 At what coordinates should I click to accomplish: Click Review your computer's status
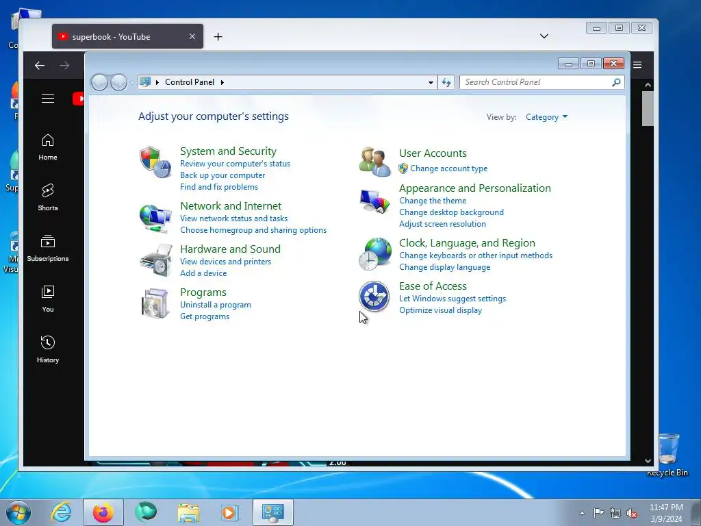(x=235, y=164)
